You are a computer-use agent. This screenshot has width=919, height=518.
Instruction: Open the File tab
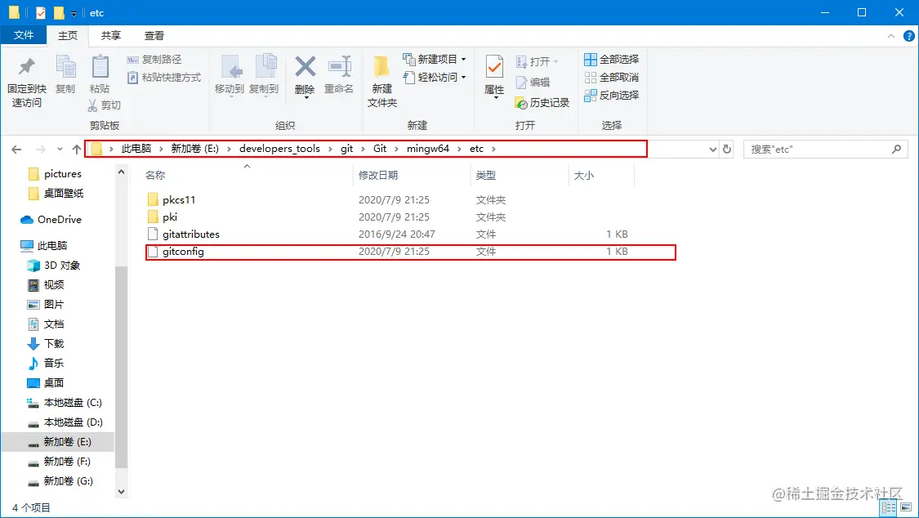tap(24, 35)
